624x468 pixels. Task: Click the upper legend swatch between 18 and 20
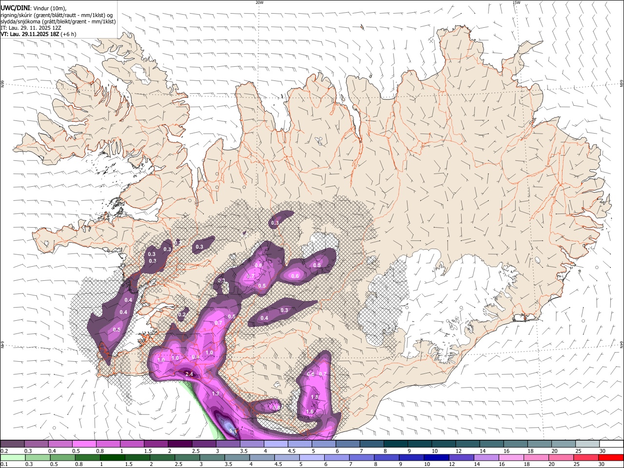(x=539, y=444)
